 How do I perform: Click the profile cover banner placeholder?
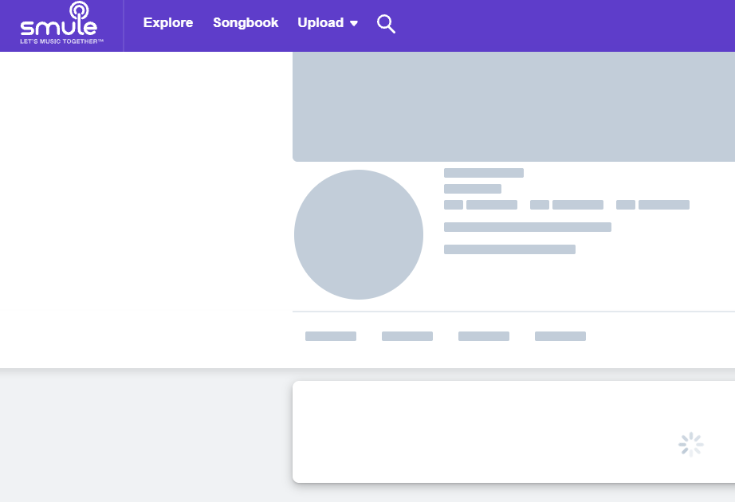513,107
